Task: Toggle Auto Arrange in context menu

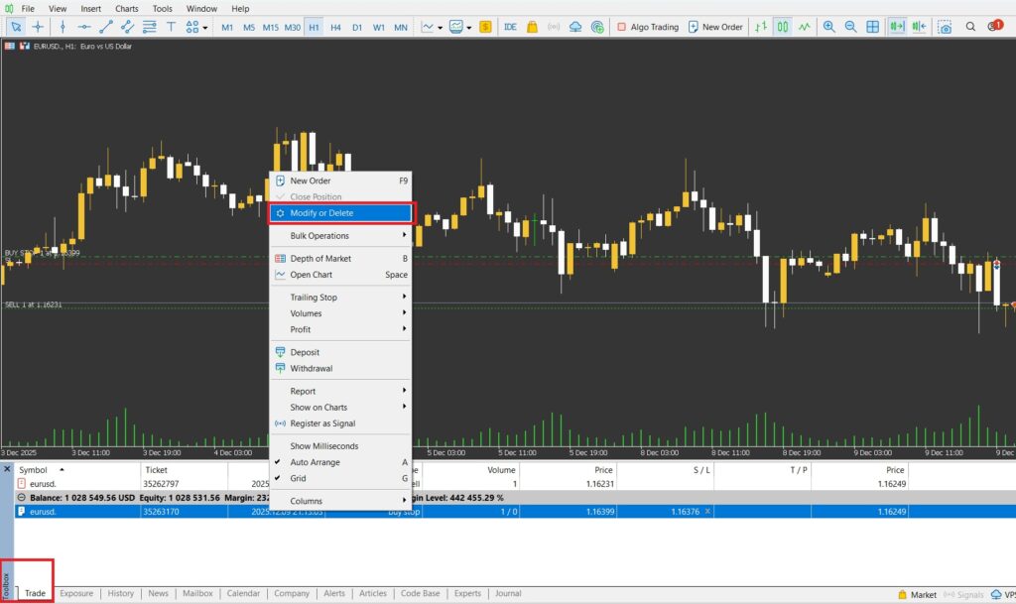Action: tap(315, 462)
